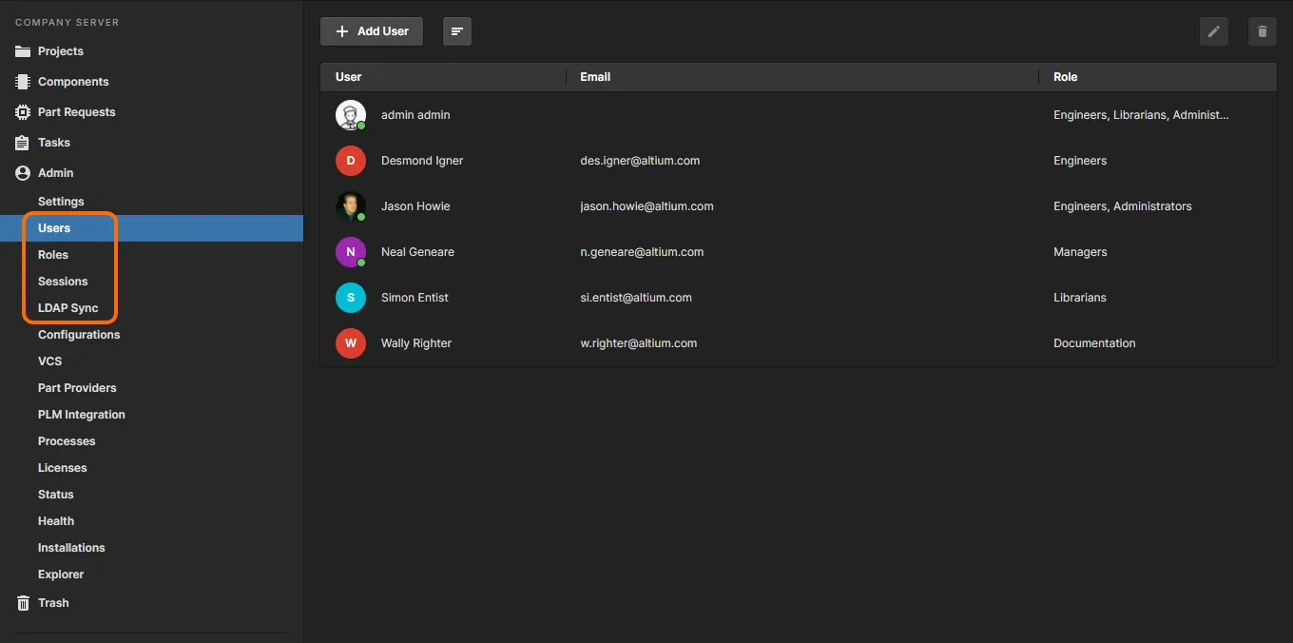The height and width of the screenshot is (643, 1293).
Task: Select the Desmond Igner name
Action: 422,161
